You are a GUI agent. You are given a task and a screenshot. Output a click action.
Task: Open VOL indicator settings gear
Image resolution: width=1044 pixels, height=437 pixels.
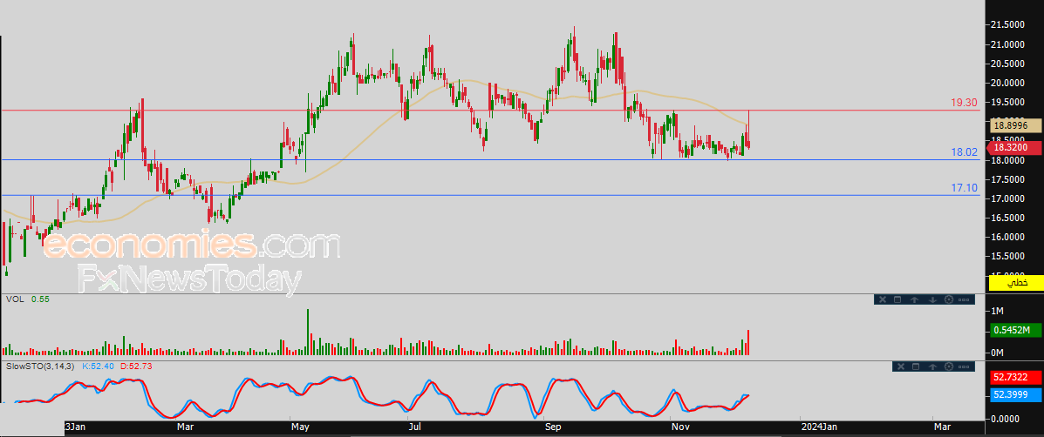click(x=949, y=299)
